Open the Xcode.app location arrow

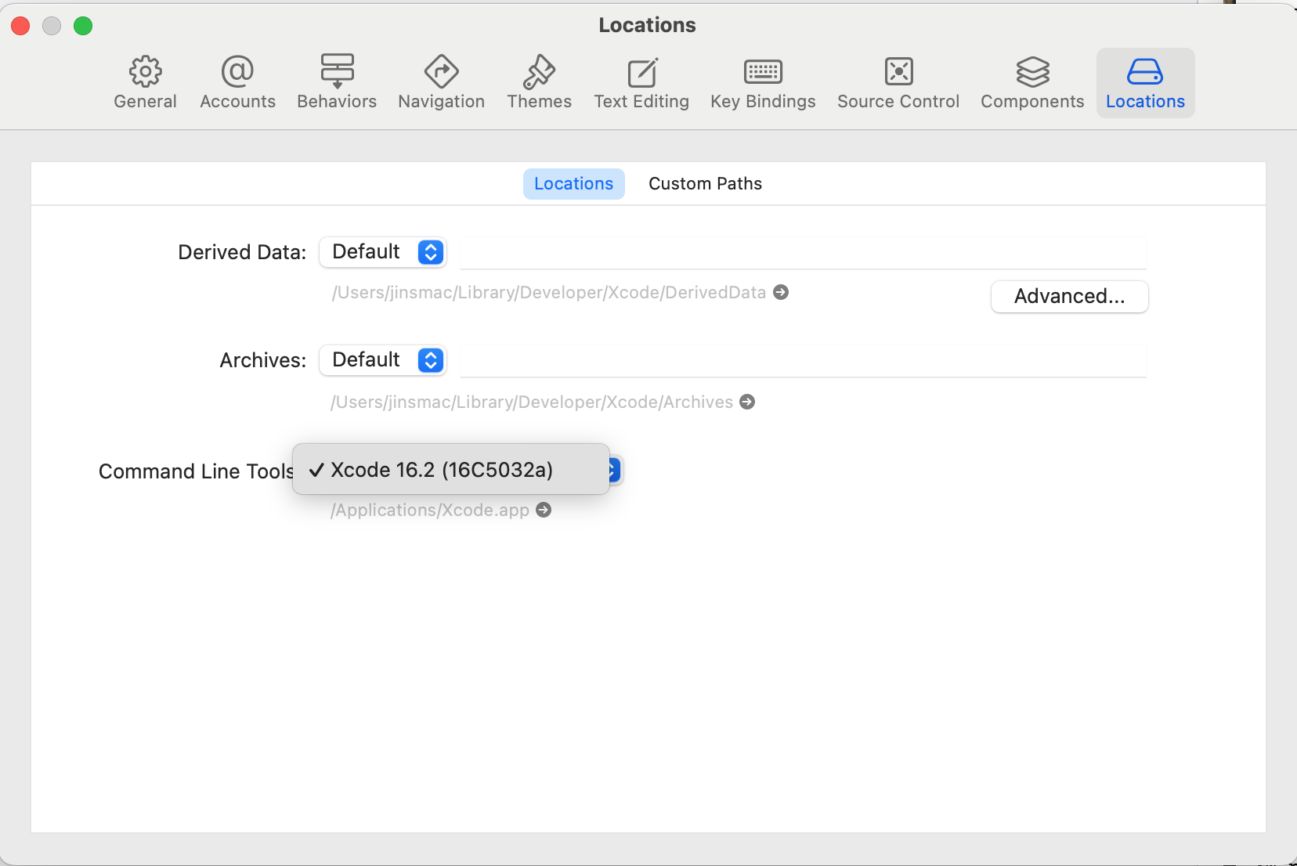(x=543, y=510)
